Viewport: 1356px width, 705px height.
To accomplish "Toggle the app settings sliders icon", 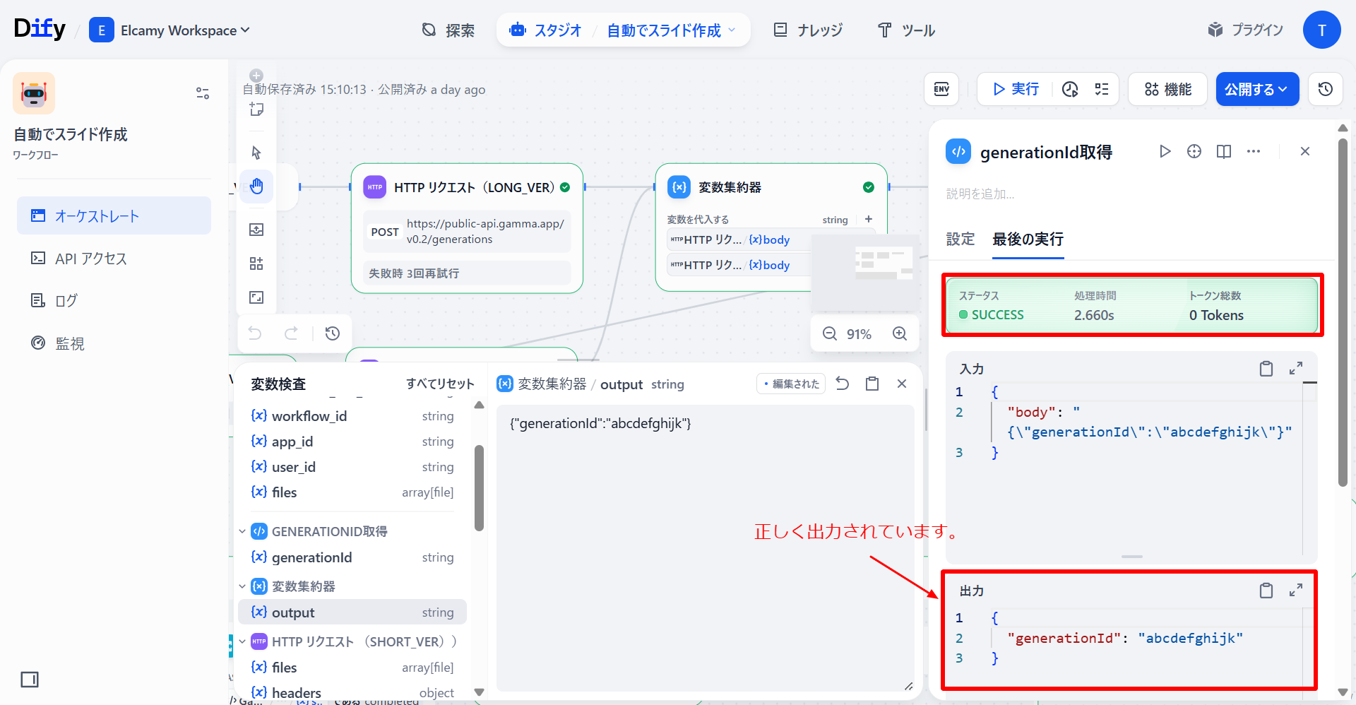I will click(203, 93).
